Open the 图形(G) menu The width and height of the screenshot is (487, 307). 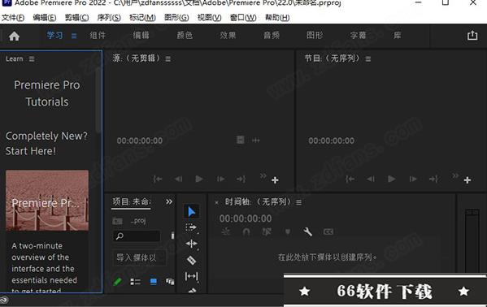pos(176,18)
